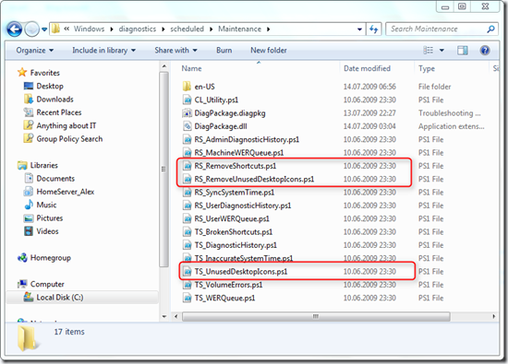The height and width of the screenshot is (364, 508).
Task: Open the Share with menu
Action: pyautogui.click(x=175, y=51)
